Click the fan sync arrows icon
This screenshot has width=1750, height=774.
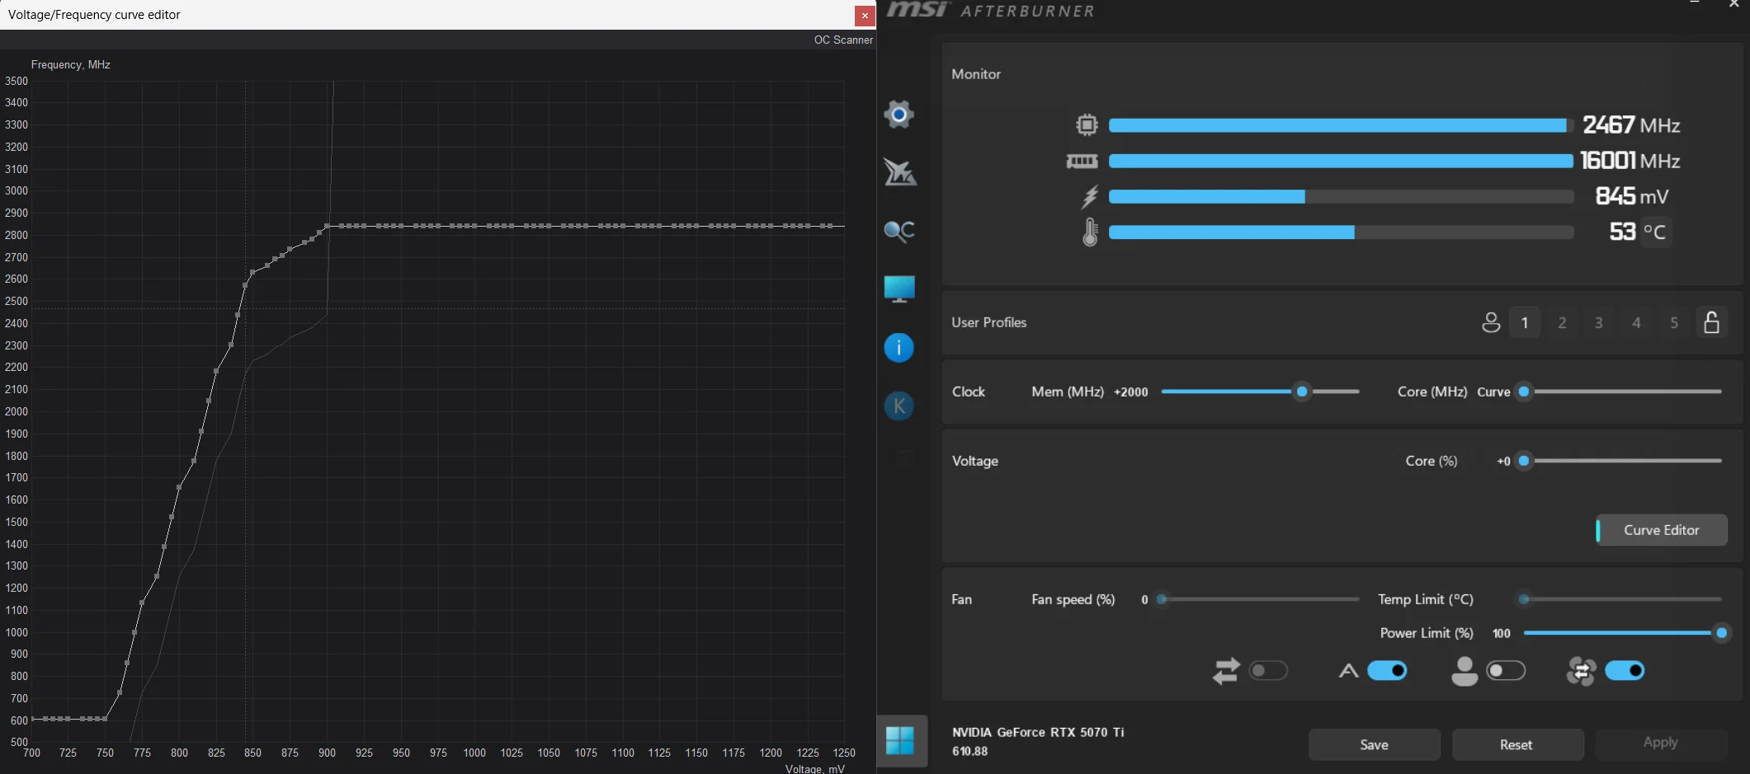click(1226, 671)
